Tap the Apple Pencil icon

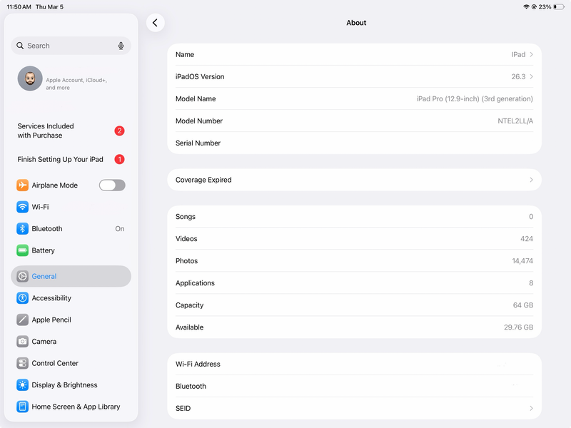pos(22,320)
